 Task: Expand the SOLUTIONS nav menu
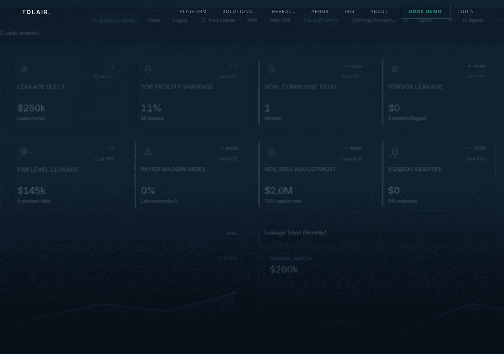239,12
